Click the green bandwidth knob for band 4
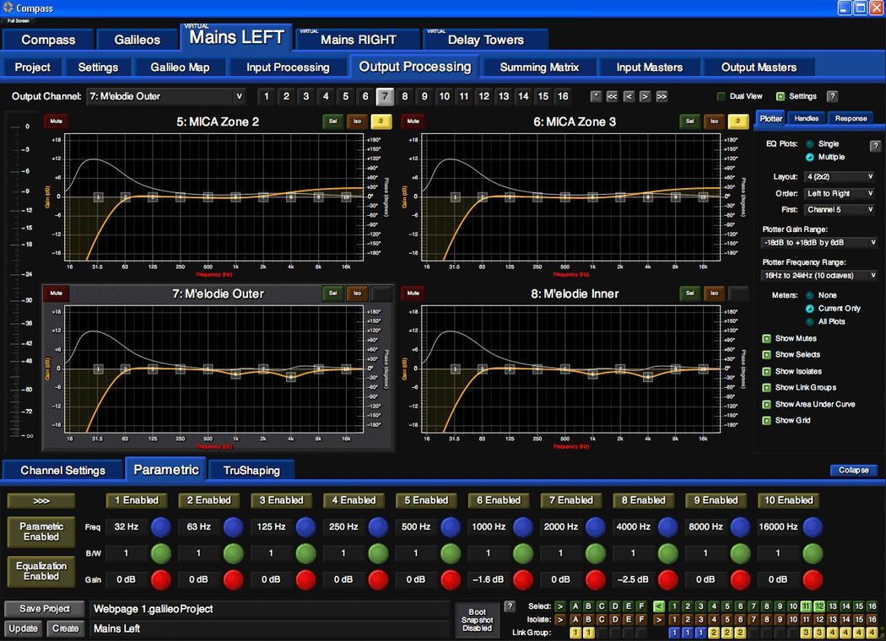 tap(378, 553)
